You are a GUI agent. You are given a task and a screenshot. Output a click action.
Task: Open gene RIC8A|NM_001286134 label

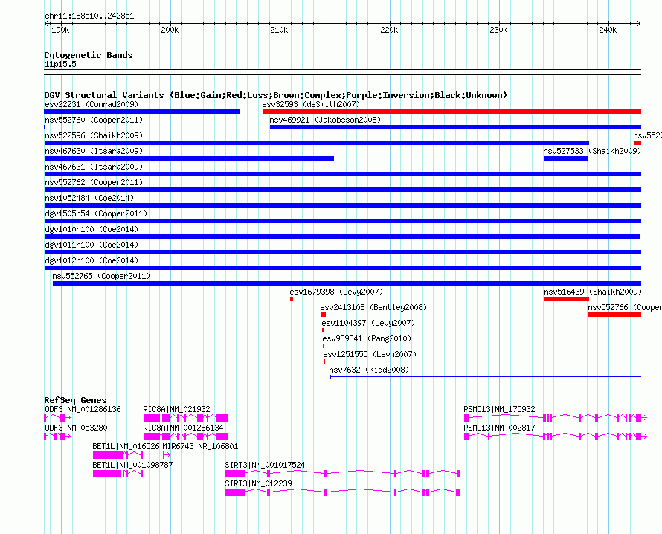pyautogui.click(x=183, y=428)
